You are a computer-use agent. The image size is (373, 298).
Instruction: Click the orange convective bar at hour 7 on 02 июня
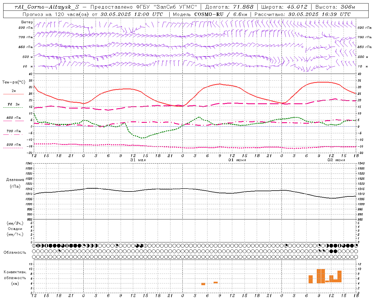[311, 279]
